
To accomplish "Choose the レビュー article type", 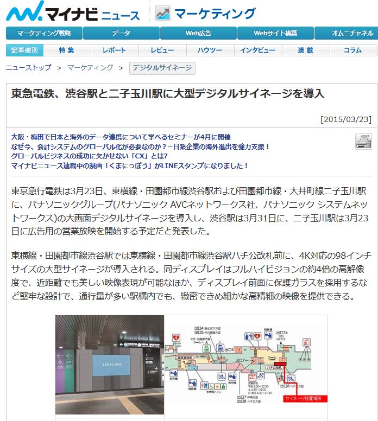I will coord(162,50).
